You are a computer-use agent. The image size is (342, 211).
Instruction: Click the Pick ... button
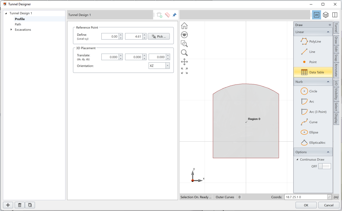(159, 37)
